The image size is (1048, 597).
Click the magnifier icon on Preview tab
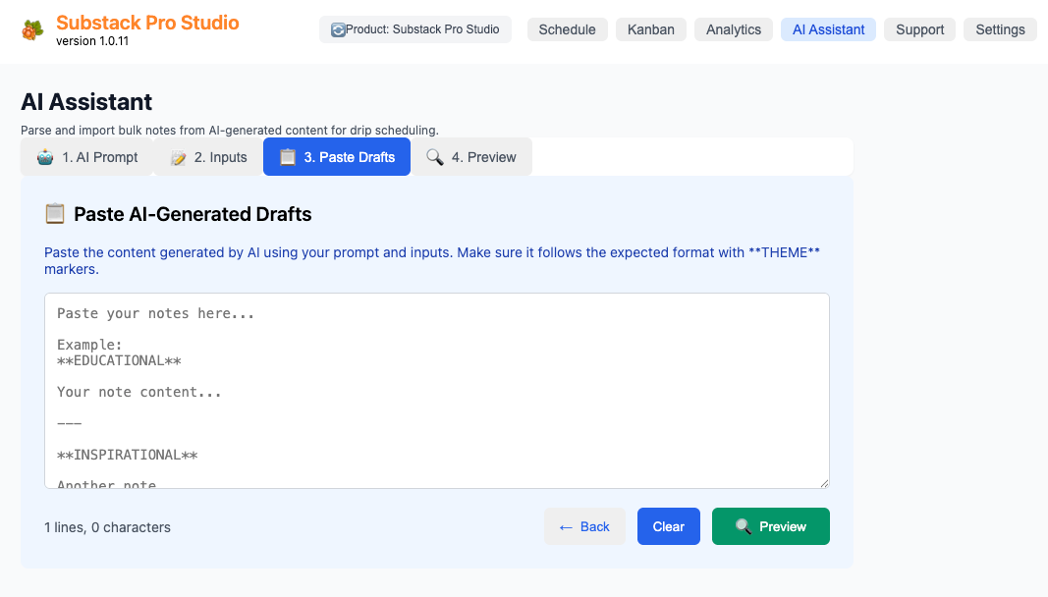[435, 157]
